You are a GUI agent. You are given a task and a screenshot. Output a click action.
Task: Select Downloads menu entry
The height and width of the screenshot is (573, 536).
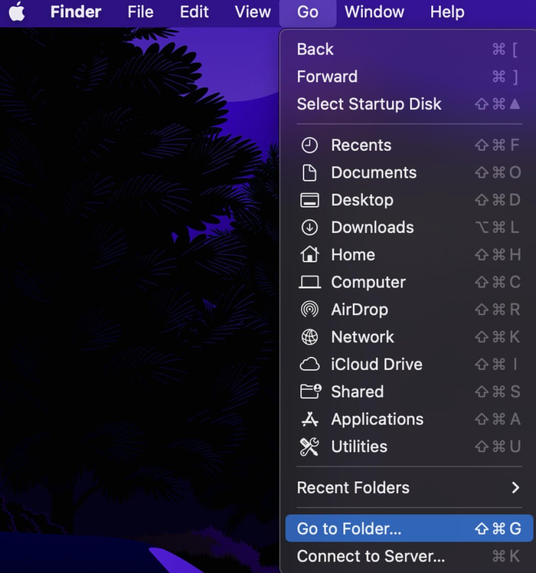[409, 228]
